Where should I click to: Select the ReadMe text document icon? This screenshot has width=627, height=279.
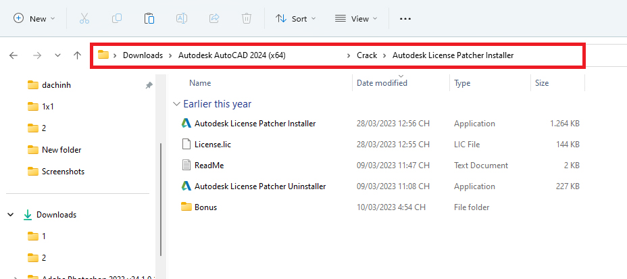tap(186, 165)
